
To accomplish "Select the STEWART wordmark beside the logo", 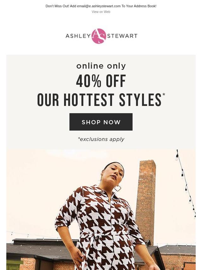I will (x=122, y=36).
